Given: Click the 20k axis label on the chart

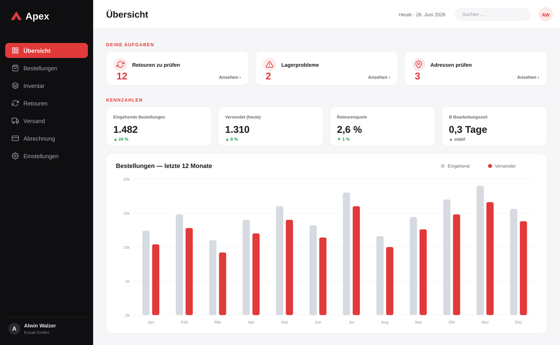Looking at the screenshot, I should tap(127, 179).
